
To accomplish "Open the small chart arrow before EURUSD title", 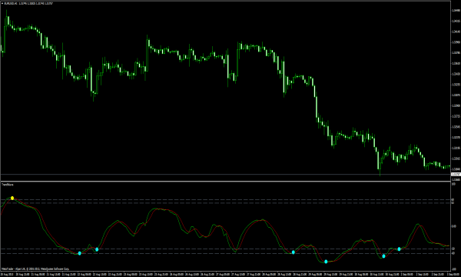I will tap(2, 4).
